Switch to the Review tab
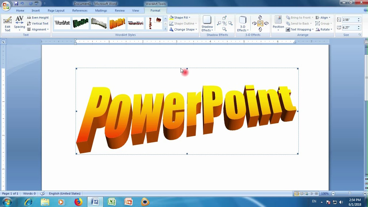 coord(120,11)
